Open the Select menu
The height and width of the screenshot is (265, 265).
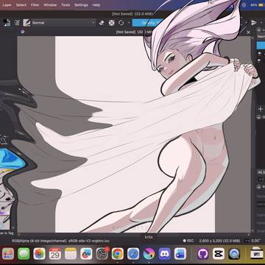(21, 5)
